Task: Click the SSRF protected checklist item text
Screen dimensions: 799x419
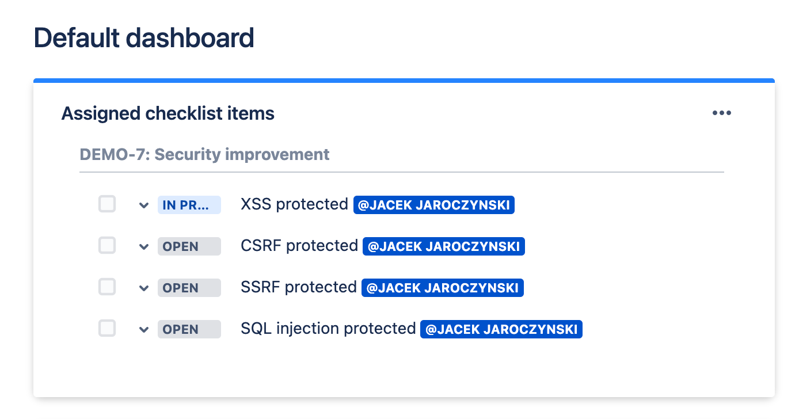Action: (x=299, y=287)
